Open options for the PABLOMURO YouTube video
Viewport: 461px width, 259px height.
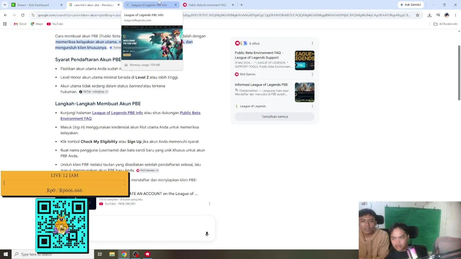pyautogui.click(x=209, y=204)
